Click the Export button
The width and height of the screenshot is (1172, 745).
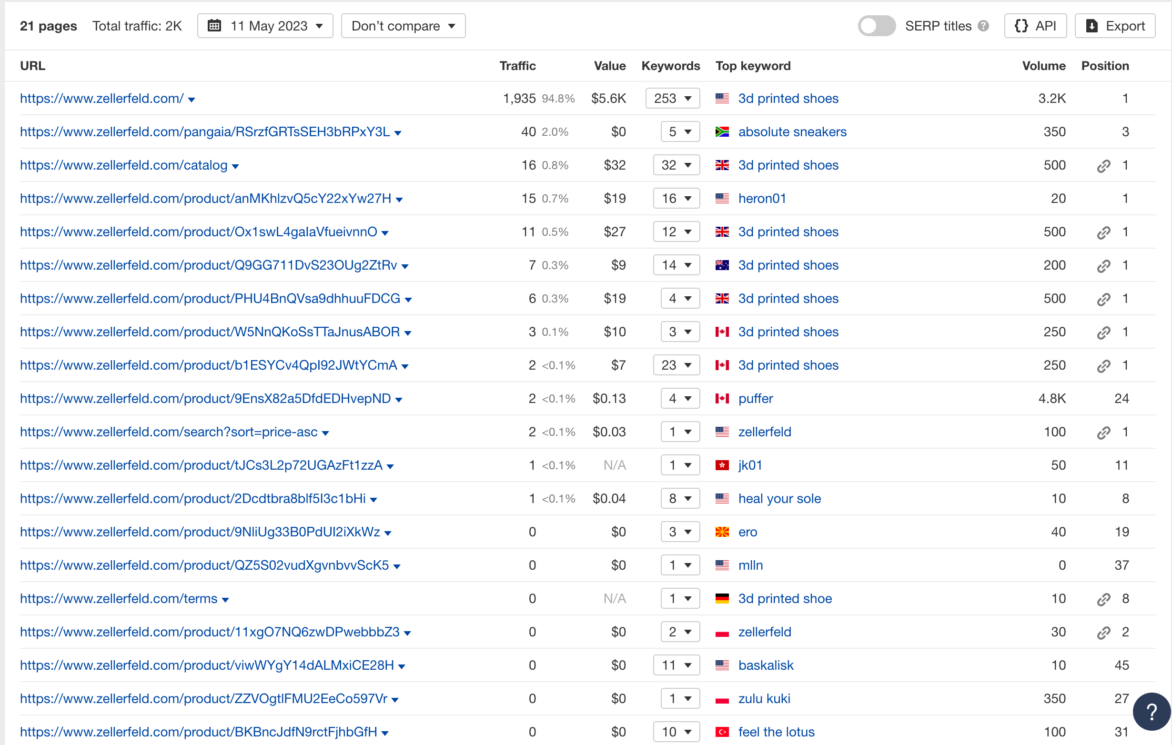[1114, 26]
